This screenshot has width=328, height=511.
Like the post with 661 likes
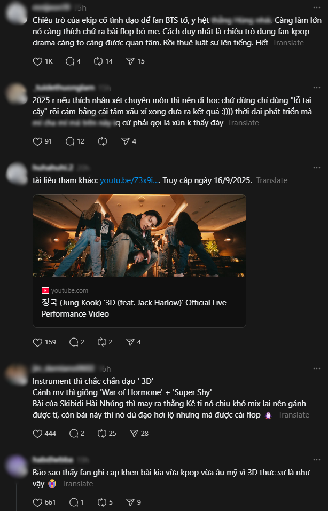click(37, 502)
